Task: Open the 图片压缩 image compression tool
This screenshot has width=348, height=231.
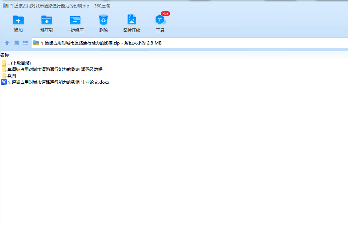Action: point(131,19)
